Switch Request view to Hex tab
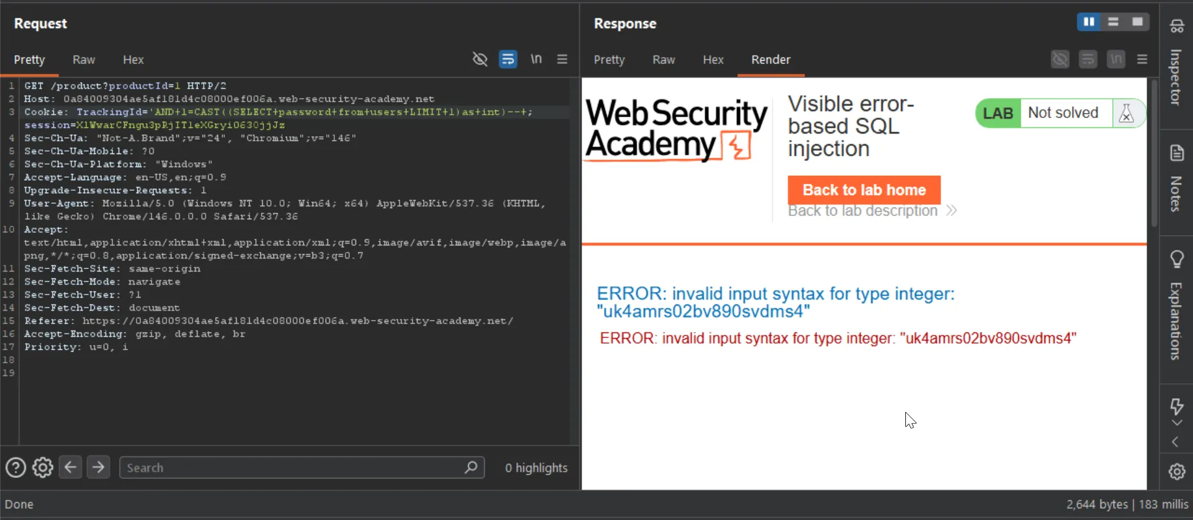1193x520 pixels. [133, 60]
